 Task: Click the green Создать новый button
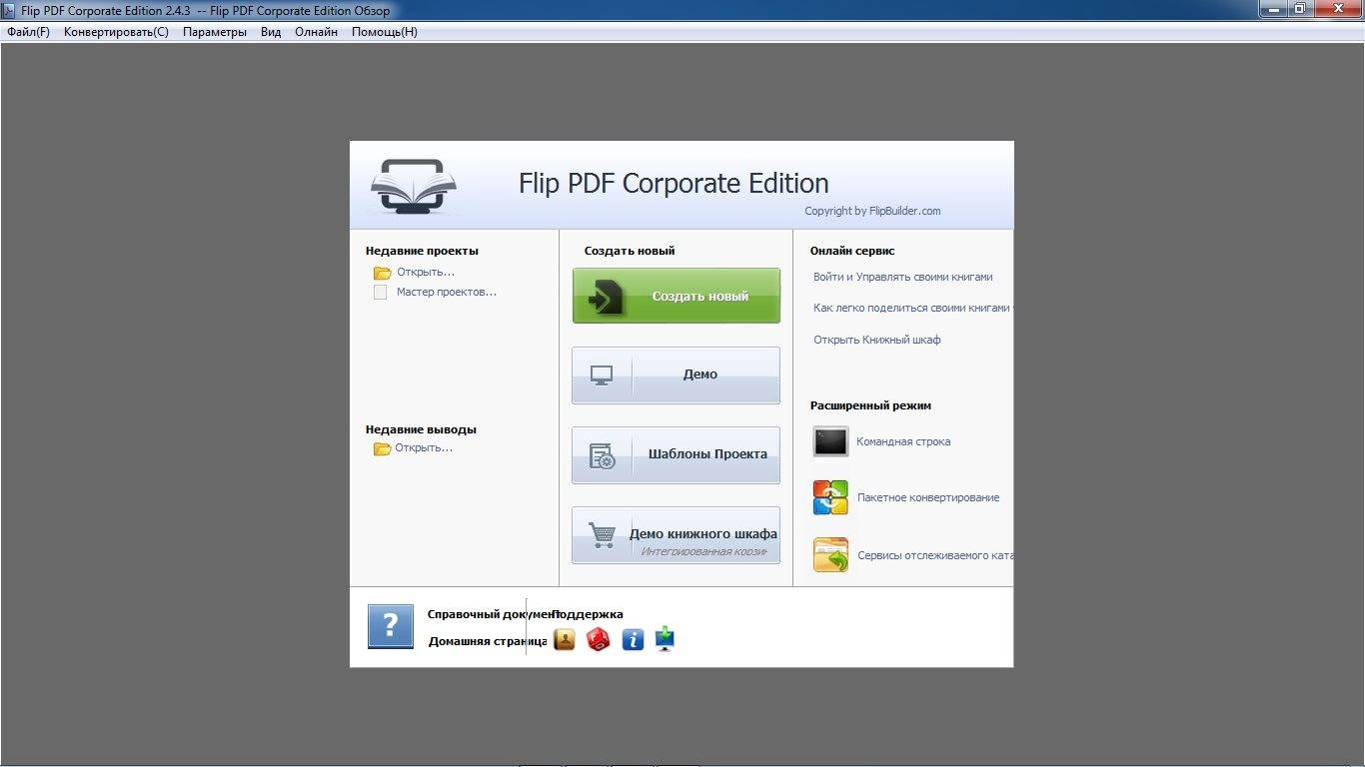point(676,296)
